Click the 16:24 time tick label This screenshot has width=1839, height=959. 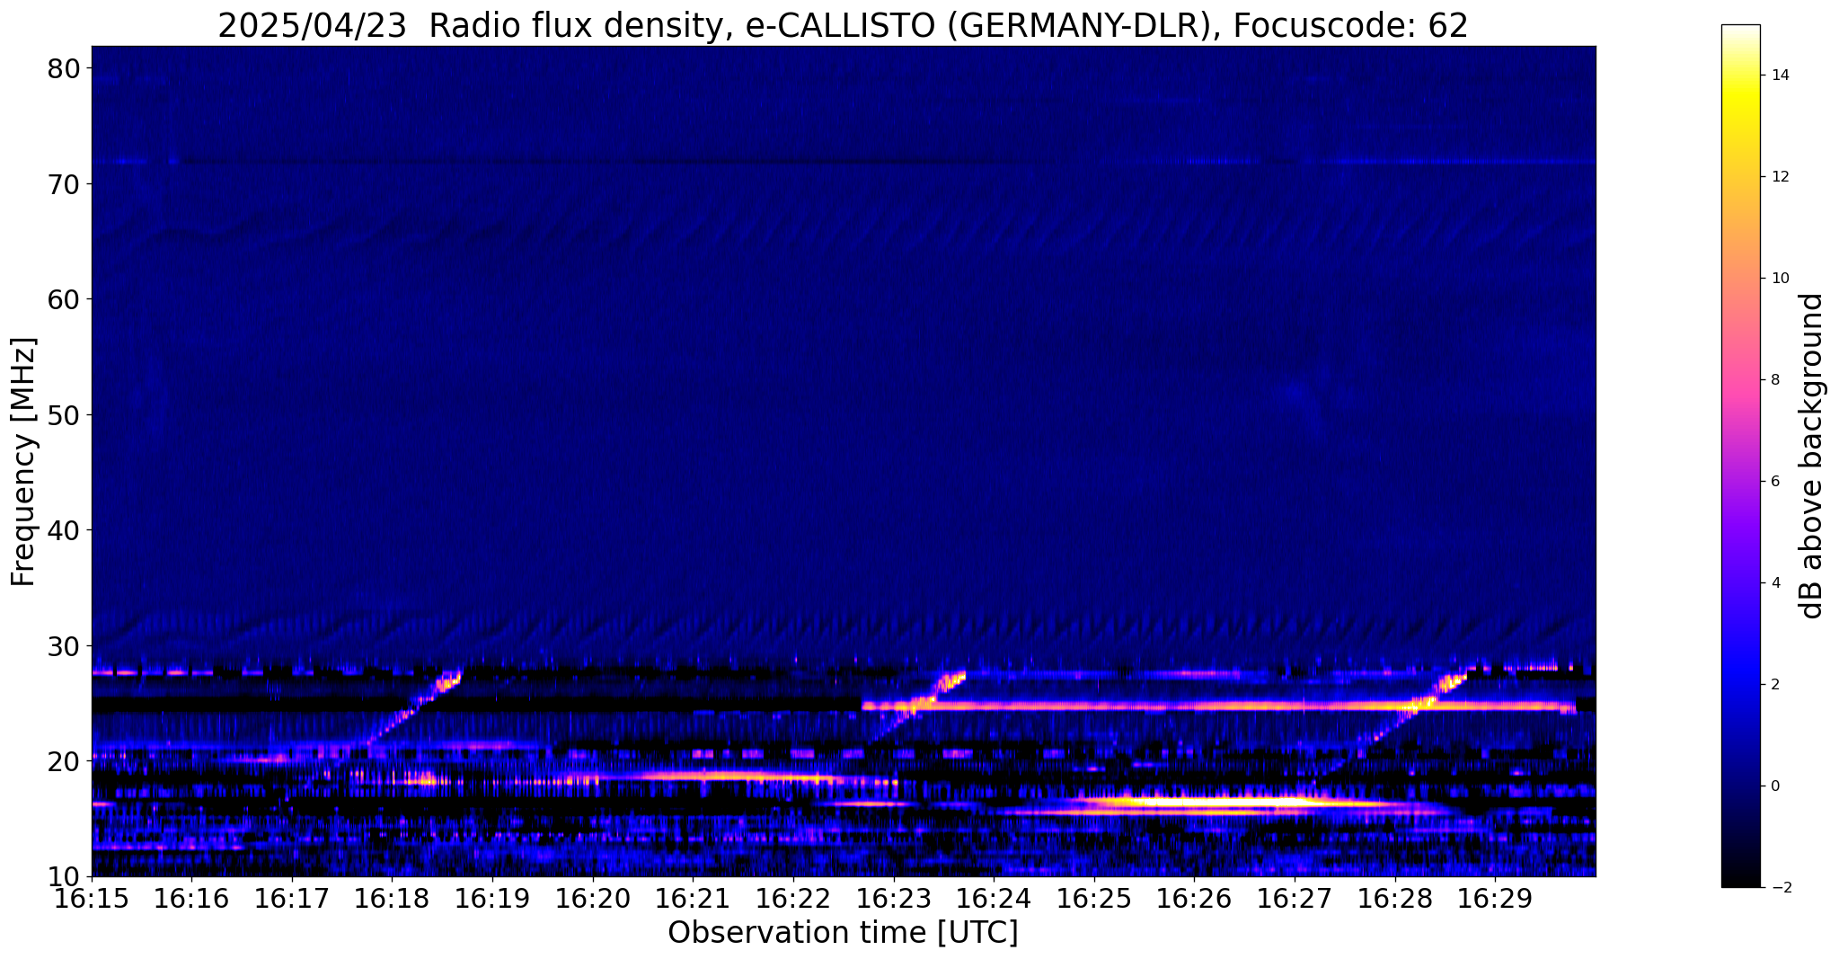(x=994, y=899)
